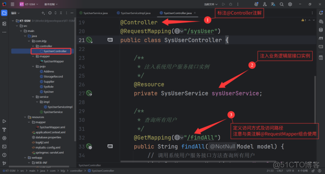Click the bean gutter icon line 27
The image size is (325, 174).
click(89, 93)
